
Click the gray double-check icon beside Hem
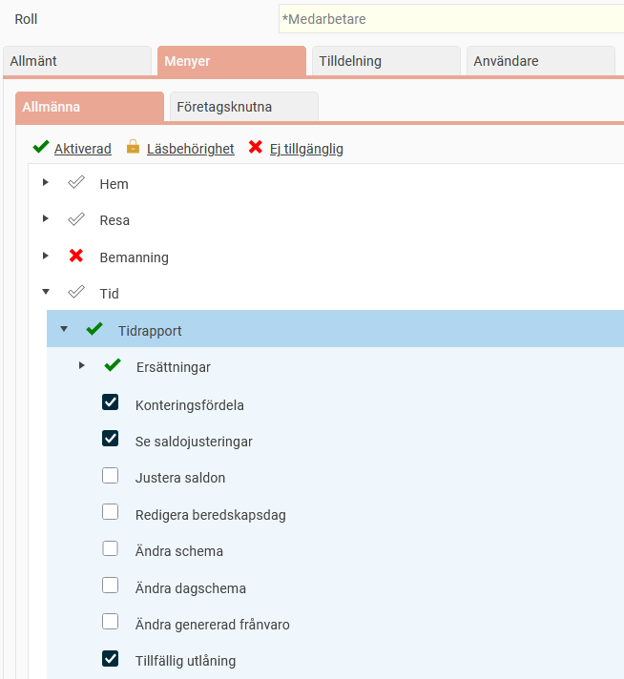click(76, 183)
